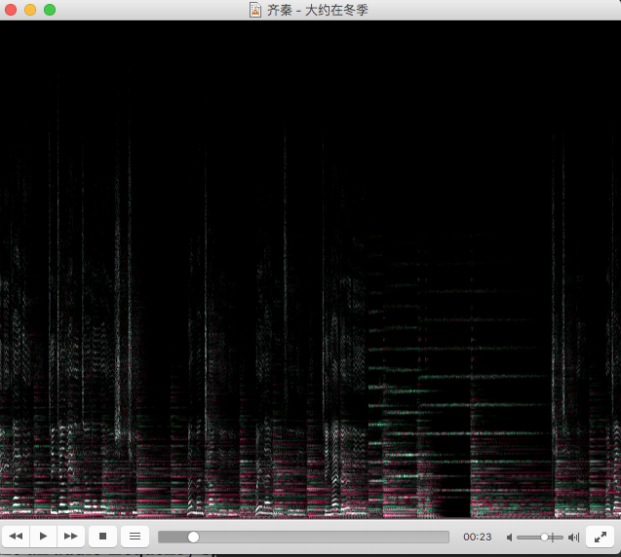This screenshot has height=557, width=621.
Task: Click the unplayed portion of the seek bar
Action: coord(324,537)
